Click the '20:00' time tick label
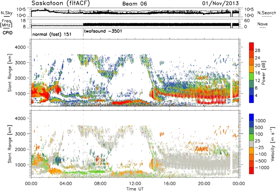The width and height of the screenshot is (276, 191). (204, 184)
